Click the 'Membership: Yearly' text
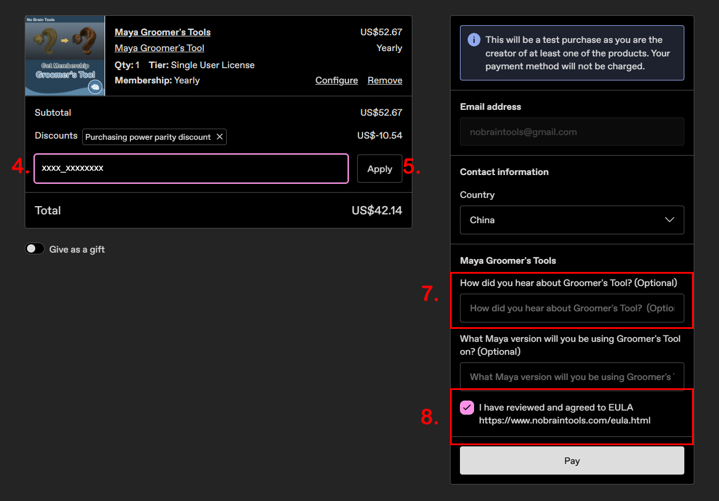719x501 pixels. [x=157, y=80]
